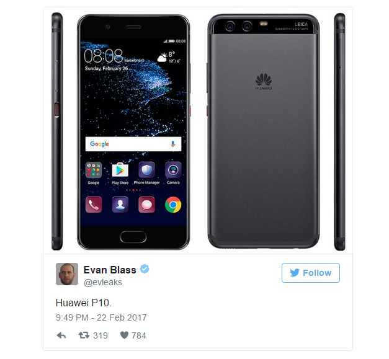Open the Evan Blass name link
The width and height of the screenshot is (389, 359).
click(x=110, y=270)
